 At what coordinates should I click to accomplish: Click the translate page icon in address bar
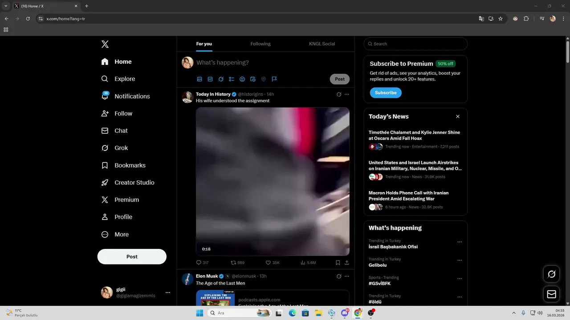481,19
